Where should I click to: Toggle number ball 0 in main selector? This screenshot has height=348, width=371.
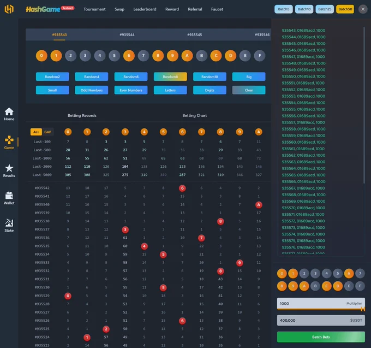point(41,56)
